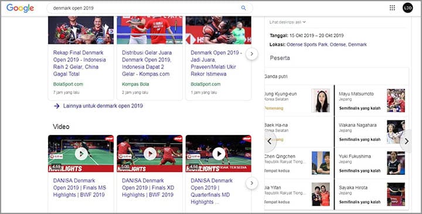Click Lainnya untuk denmark open 2019 link
422x214 pixels.
coord(103,106)
